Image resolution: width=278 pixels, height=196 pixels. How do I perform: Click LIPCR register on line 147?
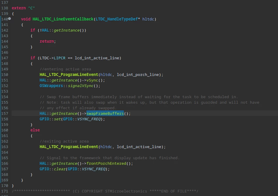click(60, 58)
